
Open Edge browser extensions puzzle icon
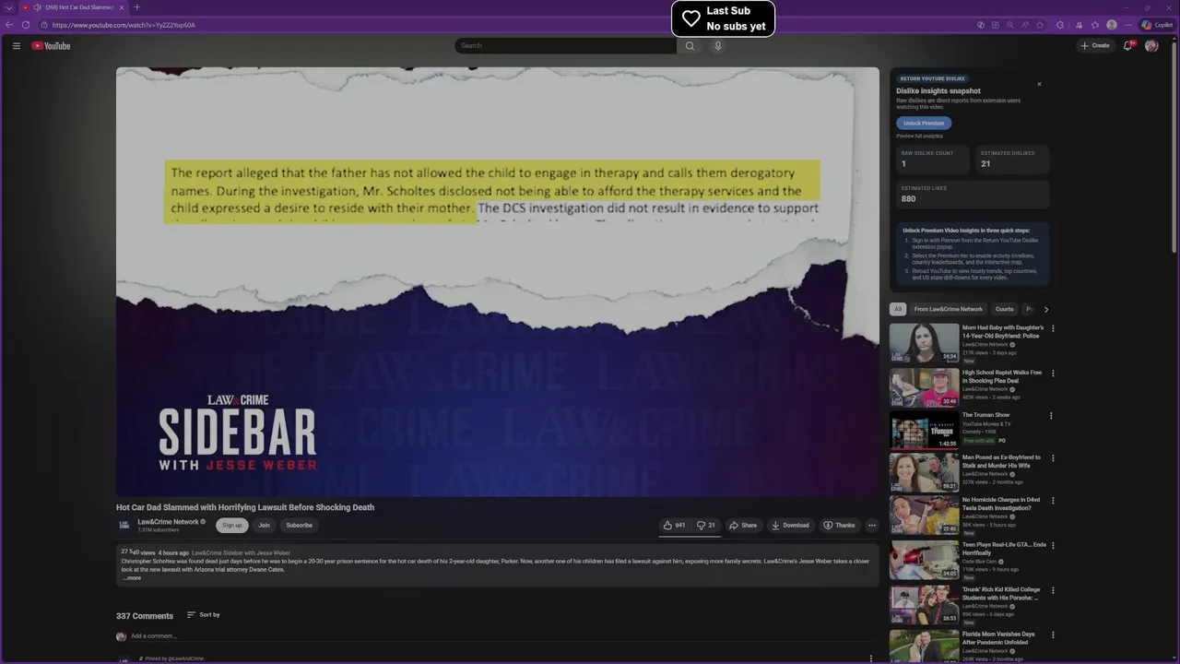click(x=1060, y=25)
